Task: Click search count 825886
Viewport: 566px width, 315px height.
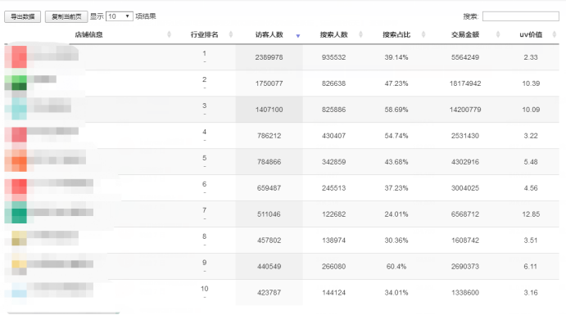Action: [334, 110]
